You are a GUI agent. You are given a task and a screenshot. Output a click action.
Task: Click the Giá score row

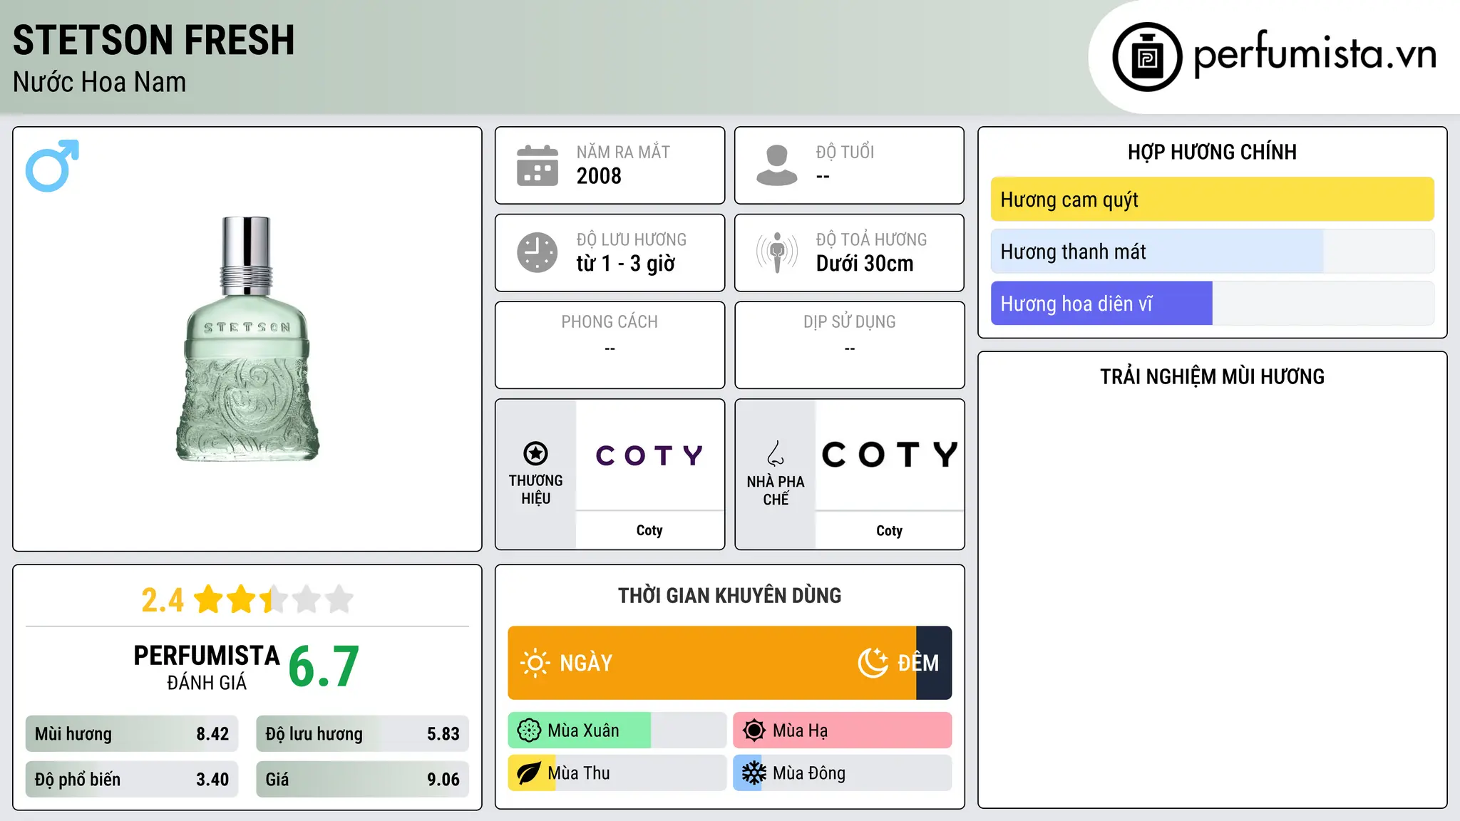[x=362, y=780]
